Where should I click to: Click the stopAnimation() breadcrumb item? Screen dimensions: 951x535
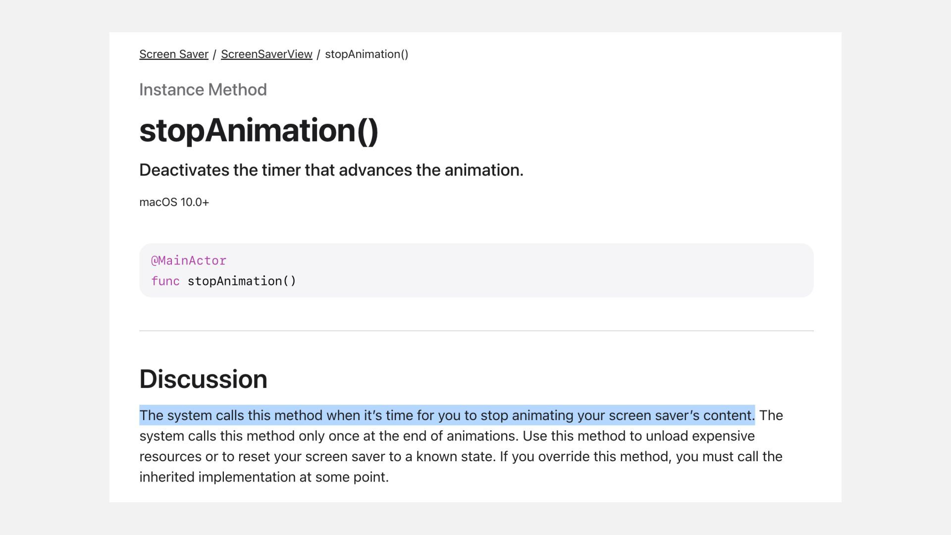pos(367,54)
